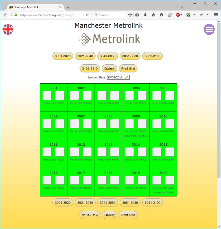
Task: Open the top Gallery button
Action: tap(110, 68)
